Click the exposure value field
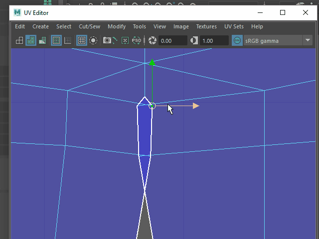 click(172, 41)
